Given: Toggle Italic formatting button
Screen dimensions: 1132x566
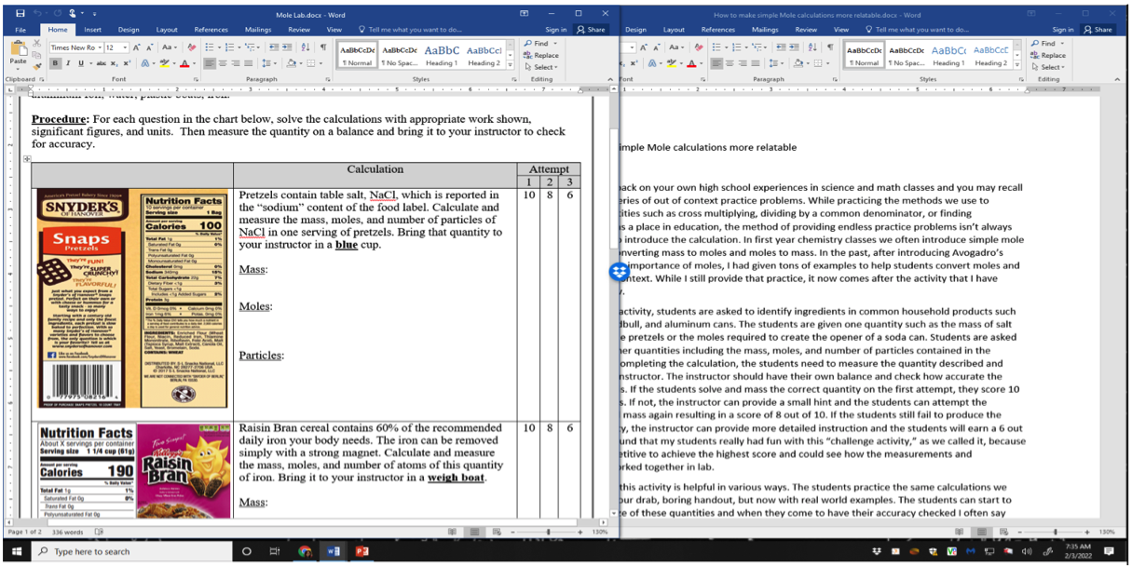Looking at the screenshot, I should 68,63.
